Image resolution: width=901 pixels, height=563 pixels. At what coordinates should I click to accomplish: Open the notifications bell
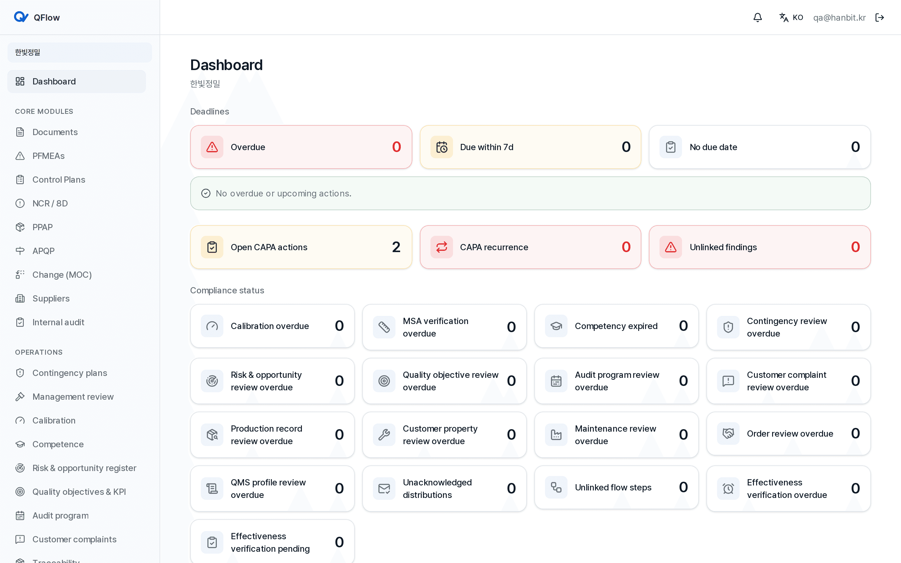pos(757,18)
